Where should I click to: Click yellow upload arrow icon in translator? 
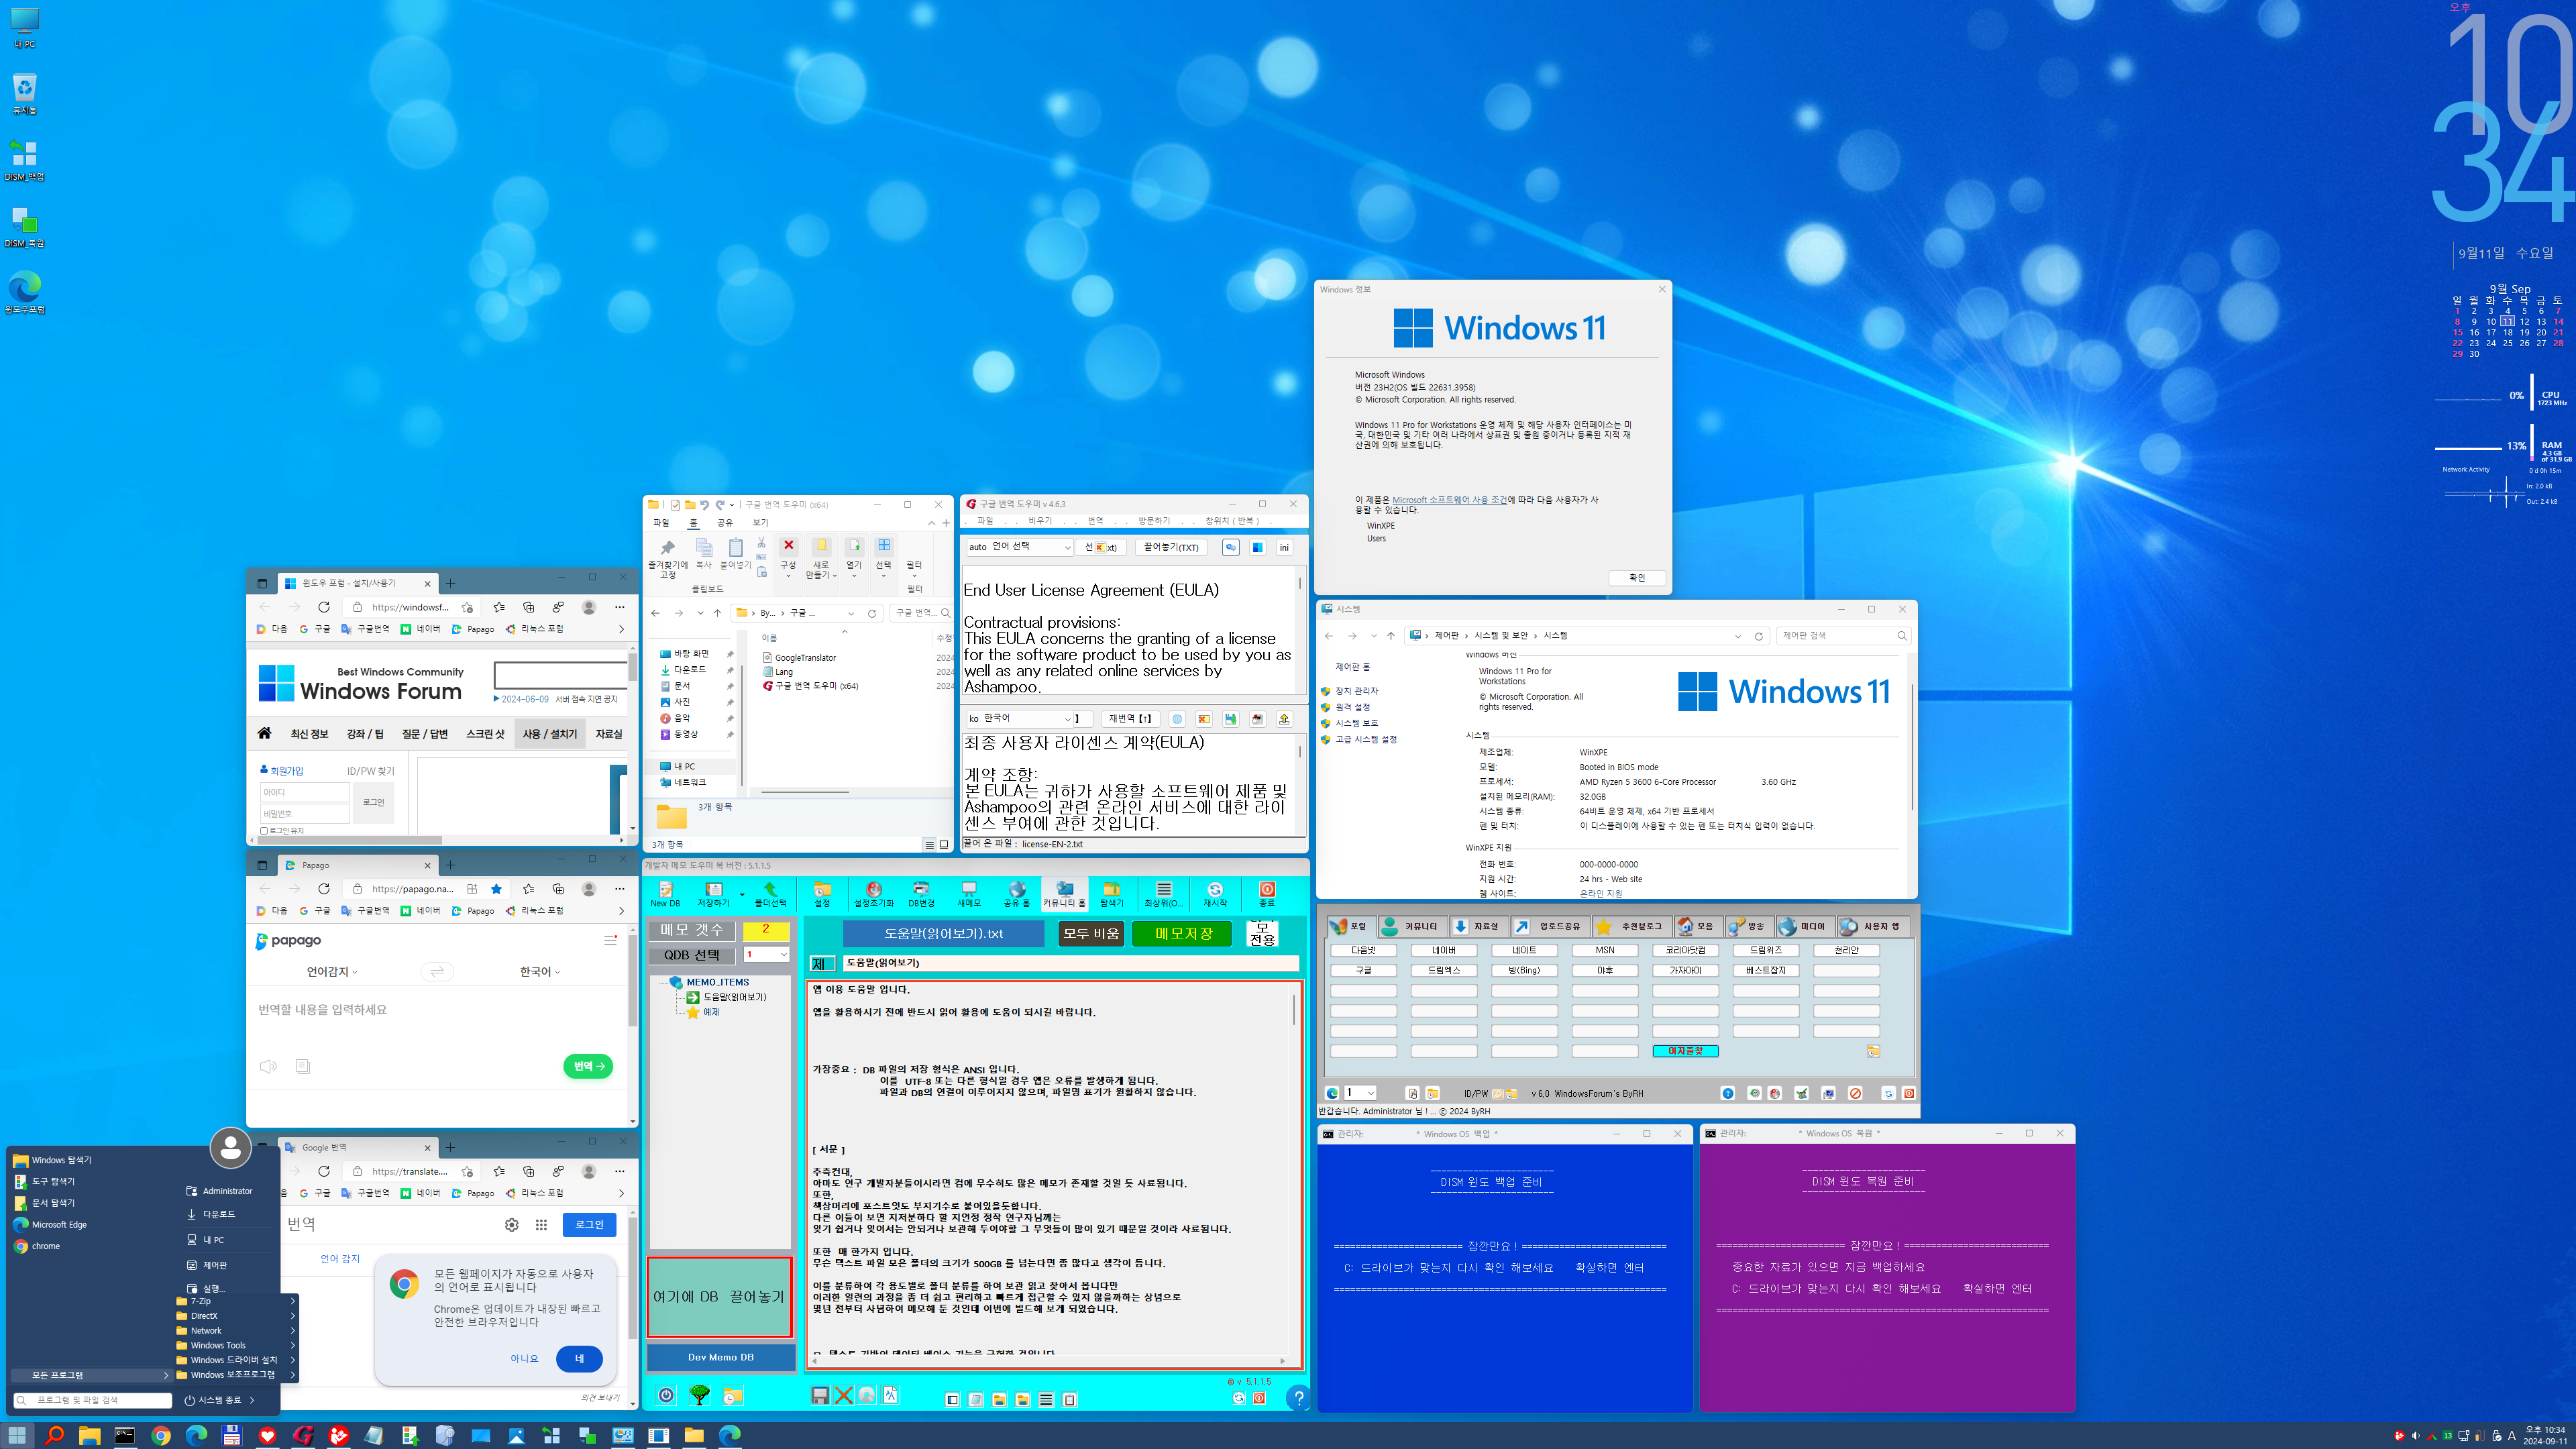[x=1284, y=719]
